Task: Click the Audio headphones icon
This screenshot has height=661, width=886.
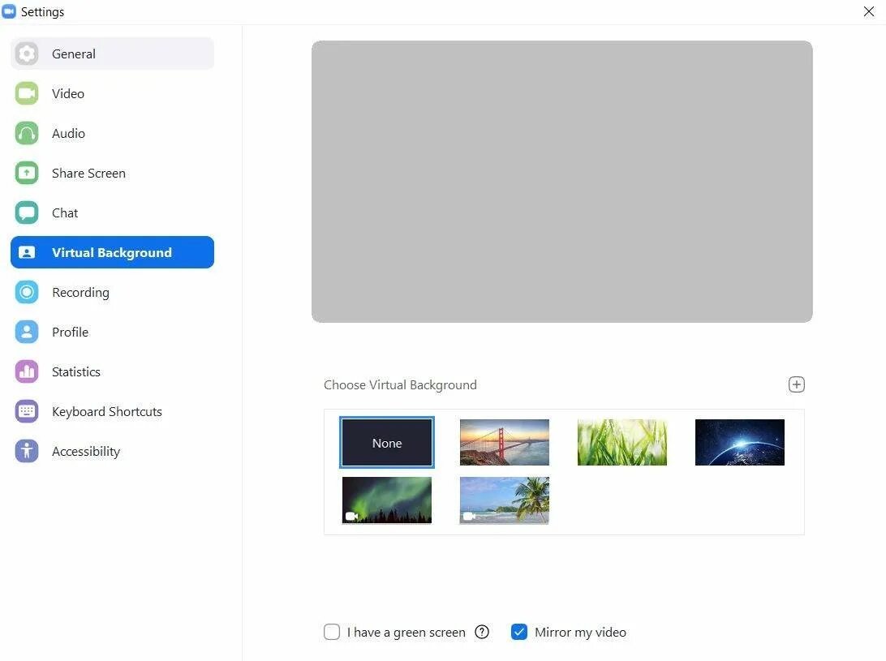Action: click(27, 133)
